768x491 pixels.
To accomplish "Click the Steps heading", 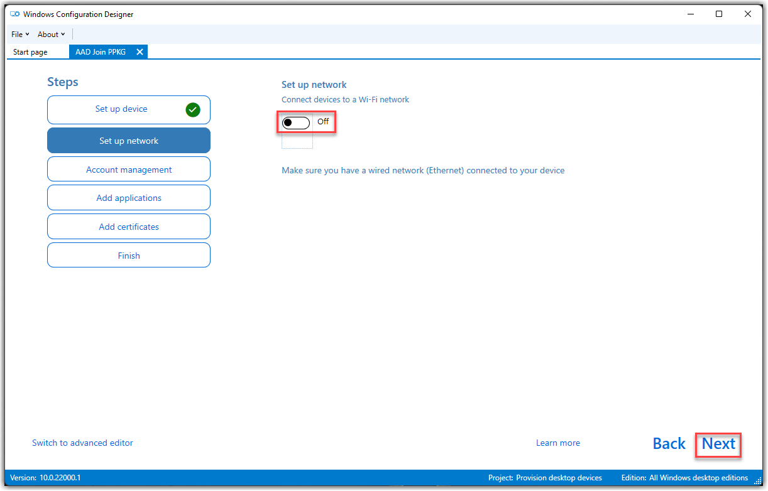I will click(63, 82).
